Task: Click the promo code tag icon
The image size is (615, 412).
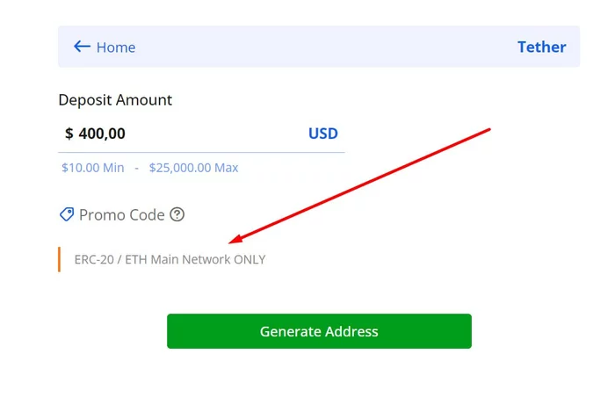Action: (x=67, y=214)
